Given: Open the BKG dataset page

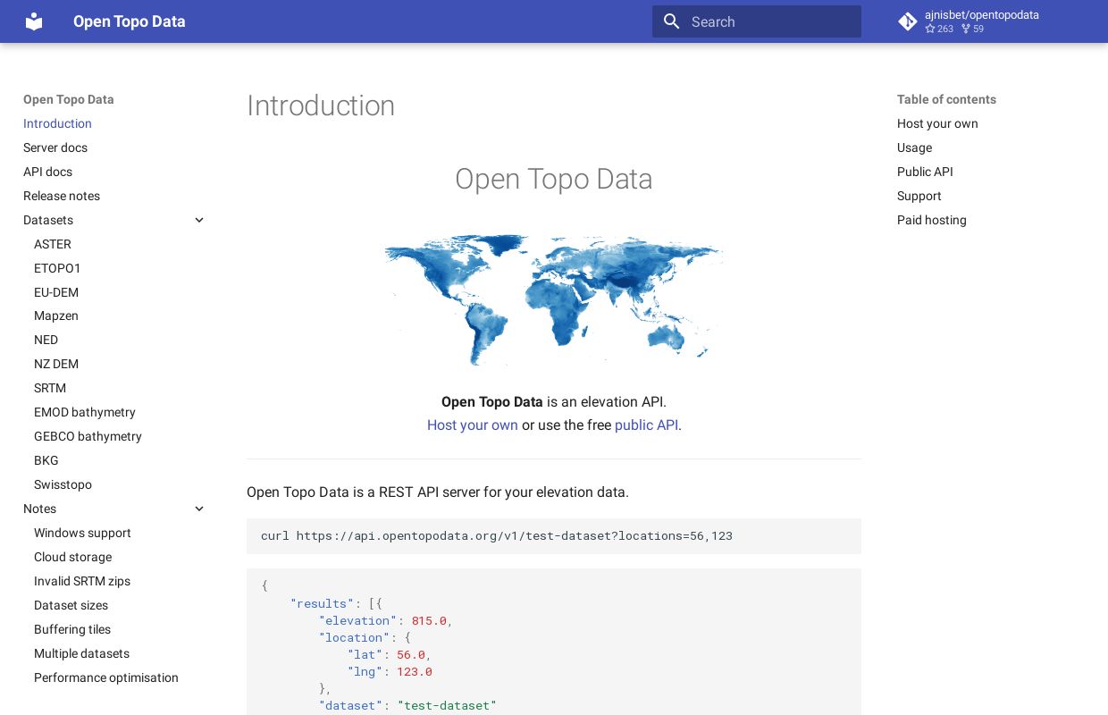Looking at the screenshot, I should click(46, 460).
